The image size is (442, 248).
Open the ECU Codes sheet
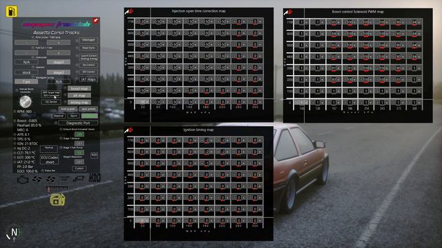click(50, 160)
